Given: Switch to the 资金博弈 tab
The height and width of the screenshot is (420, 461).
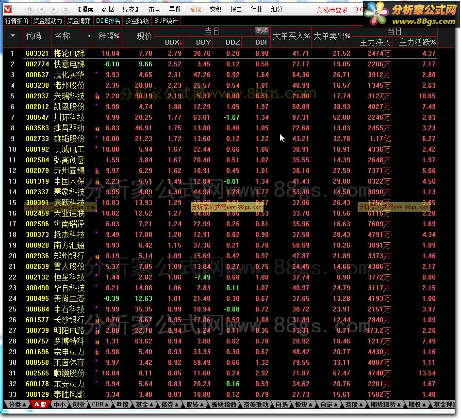Looking at the screenshot, I should click(79, 21).
